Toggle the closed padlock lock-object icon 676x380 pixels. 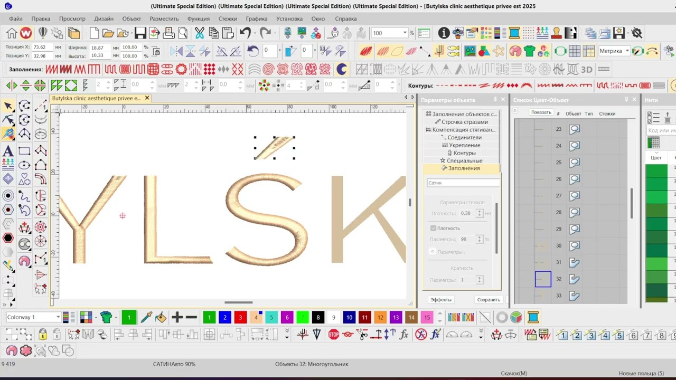pyautogui.click(x=42, y=334)
